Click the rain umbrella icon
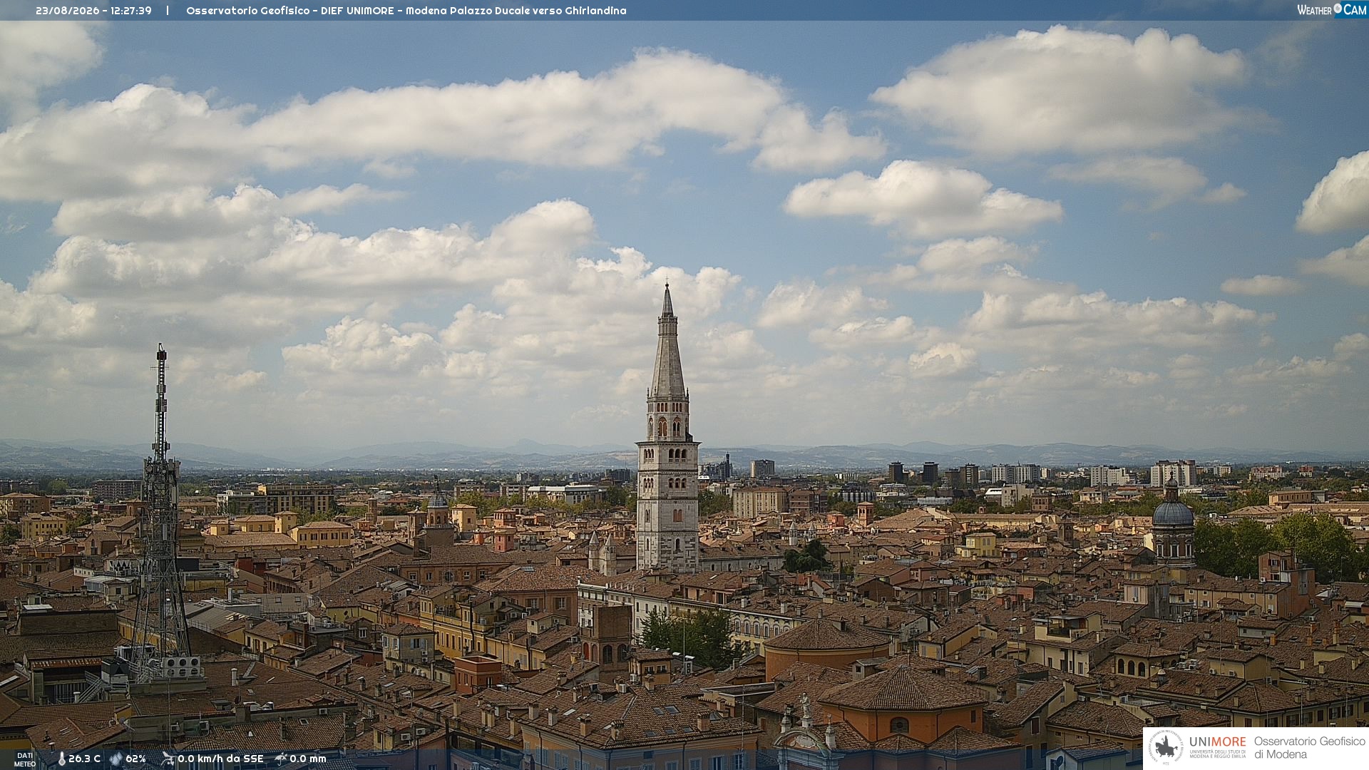 (281, 759)
